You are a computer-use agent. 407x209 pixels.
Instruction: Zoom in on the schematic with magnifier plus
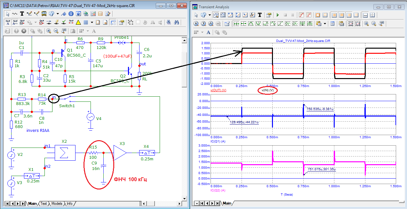point(49,31)
